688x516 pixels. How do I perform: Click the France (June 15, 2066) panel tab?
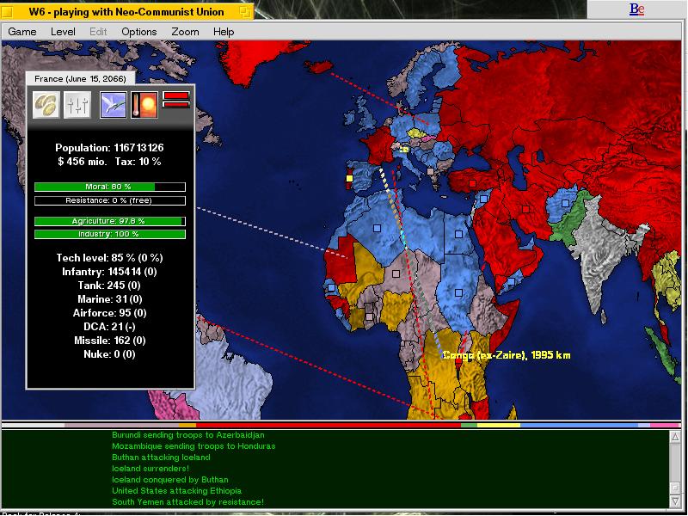[80, 78]
